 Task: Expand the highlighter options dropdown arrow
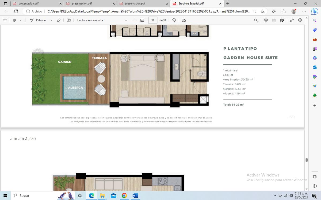[21, 20]
